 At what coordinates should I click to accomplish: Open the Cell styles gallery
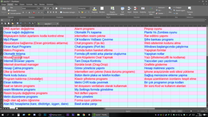tap(123, 11)
